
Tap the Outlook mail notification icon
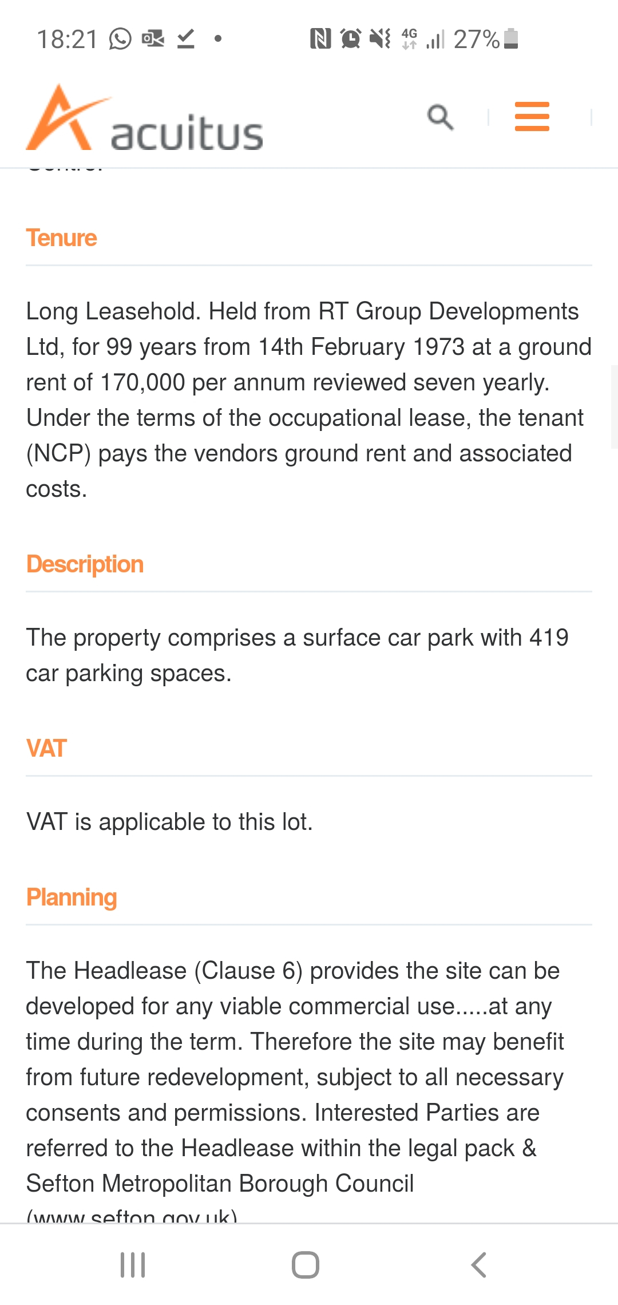(153, 39)
